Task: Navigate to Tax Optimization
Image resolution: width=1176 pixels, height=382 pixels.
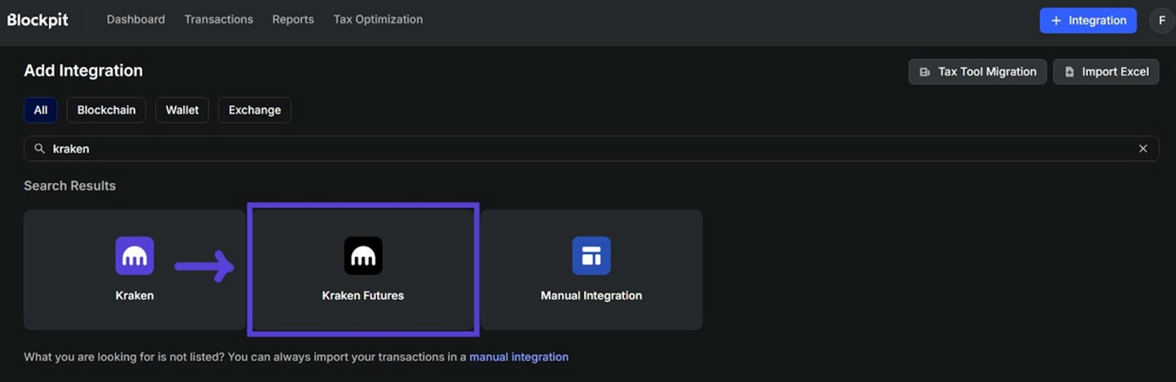Action: coord(377,20)
